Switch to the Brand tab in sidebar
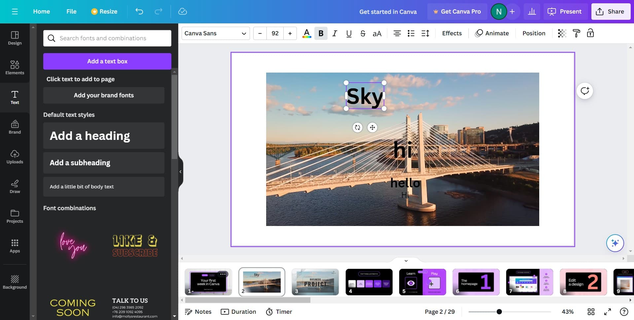The image size is (634, 320). pyautogui.click(x=15, y=127)
